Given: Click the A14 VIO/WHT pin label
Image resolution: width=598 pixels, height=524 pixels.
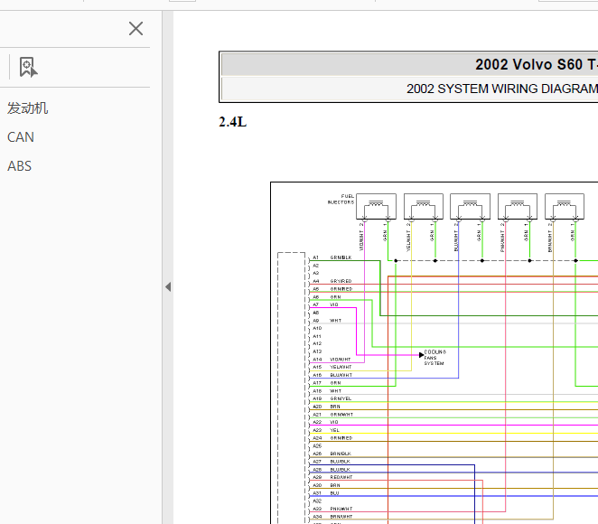Looking at the screenshot, I should (x=332, y=360).
